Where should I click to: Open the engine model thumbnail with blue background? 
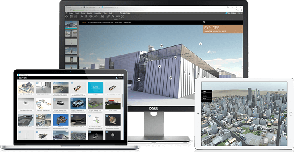tap(61, 120)
